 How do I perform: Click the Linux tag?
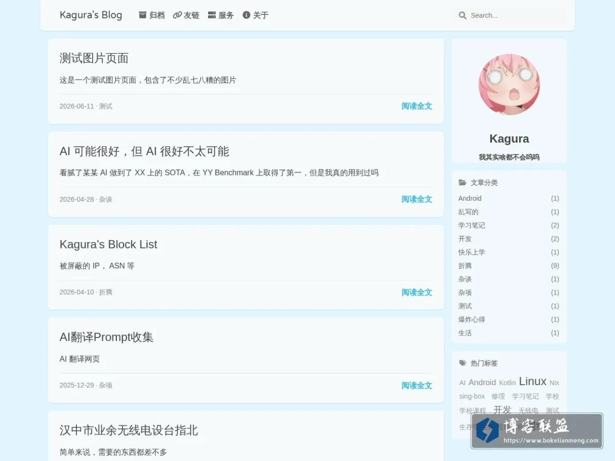[532, 381]
